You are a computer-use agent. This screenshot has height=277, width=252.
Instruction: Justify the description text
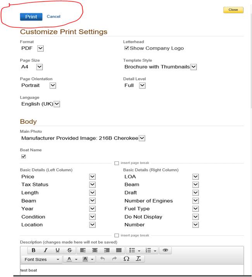[119, 250]
